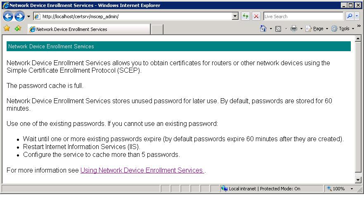Open a new blank tab

tap(157, 29)
